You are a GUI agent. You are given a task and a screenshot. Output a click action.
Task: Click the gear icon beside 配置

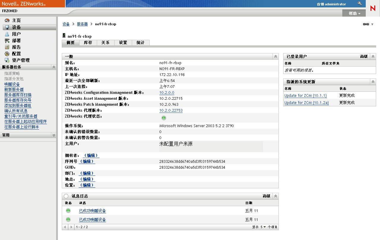(x=7, y=54)
